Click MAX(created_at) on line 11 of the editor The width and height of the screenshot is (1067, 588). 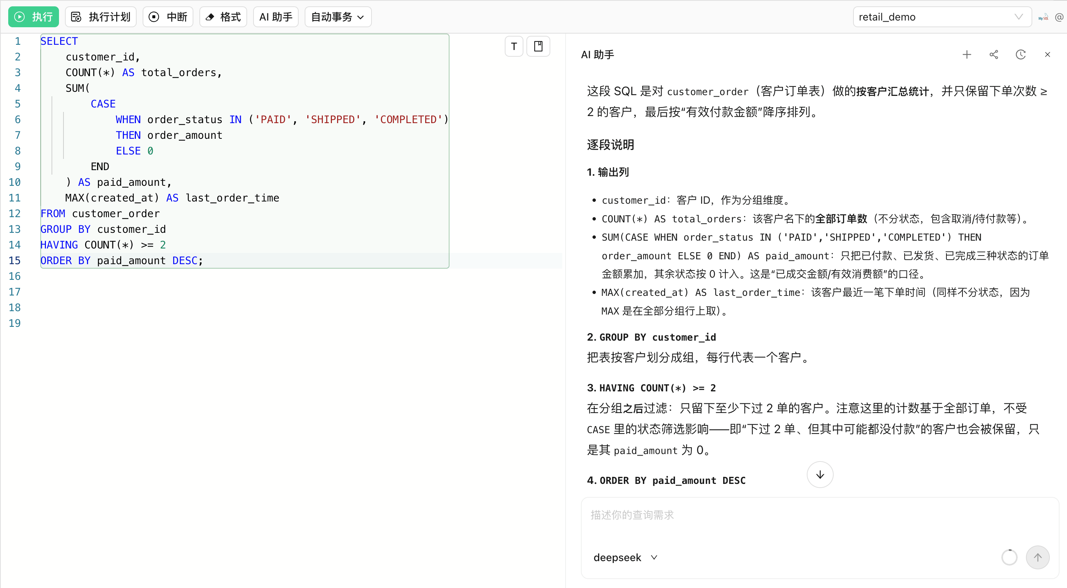coord(112,198)
